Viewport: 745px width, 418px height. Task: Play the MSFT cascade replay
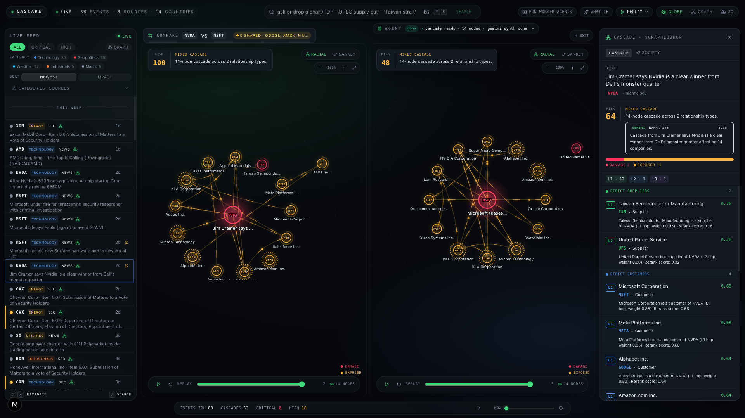(387, 384)
